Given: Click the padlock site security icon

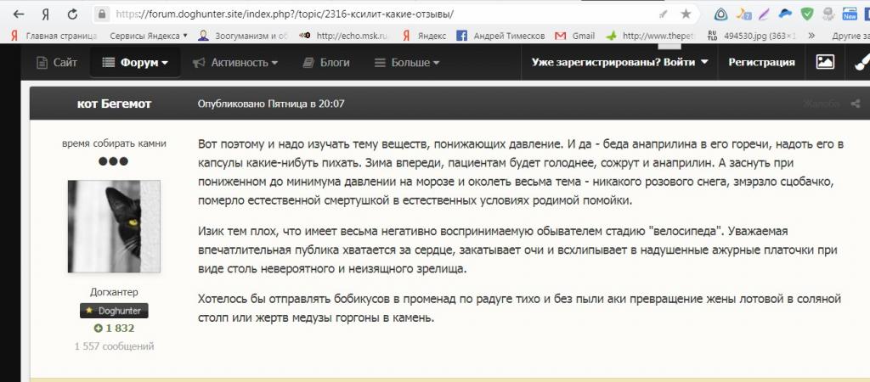Looking at the screenshot, I should click(x=102, y=14).
